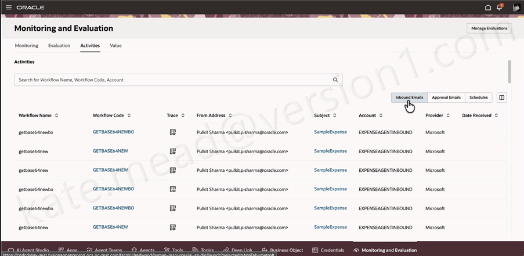Click the Manage Evaluations button
The height and width of the screenshot is (256, 524).
point(489,28)
